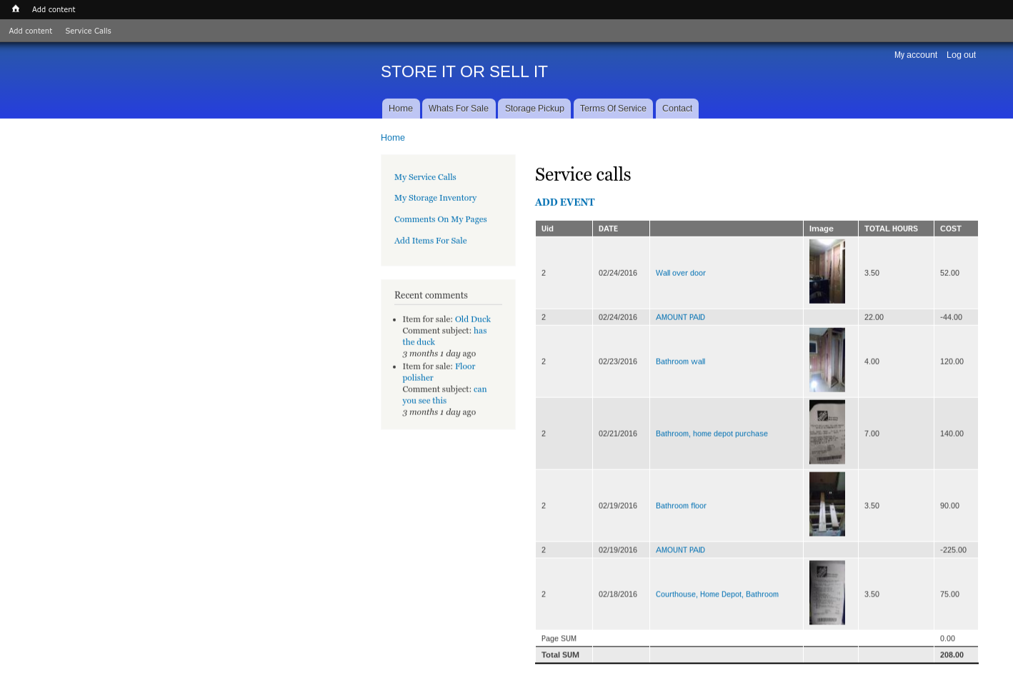The height and width of the screenshot is (683, 1013).
Task: Open the Bathroom wall image thumbnail
Action: [x=827, y=360]
